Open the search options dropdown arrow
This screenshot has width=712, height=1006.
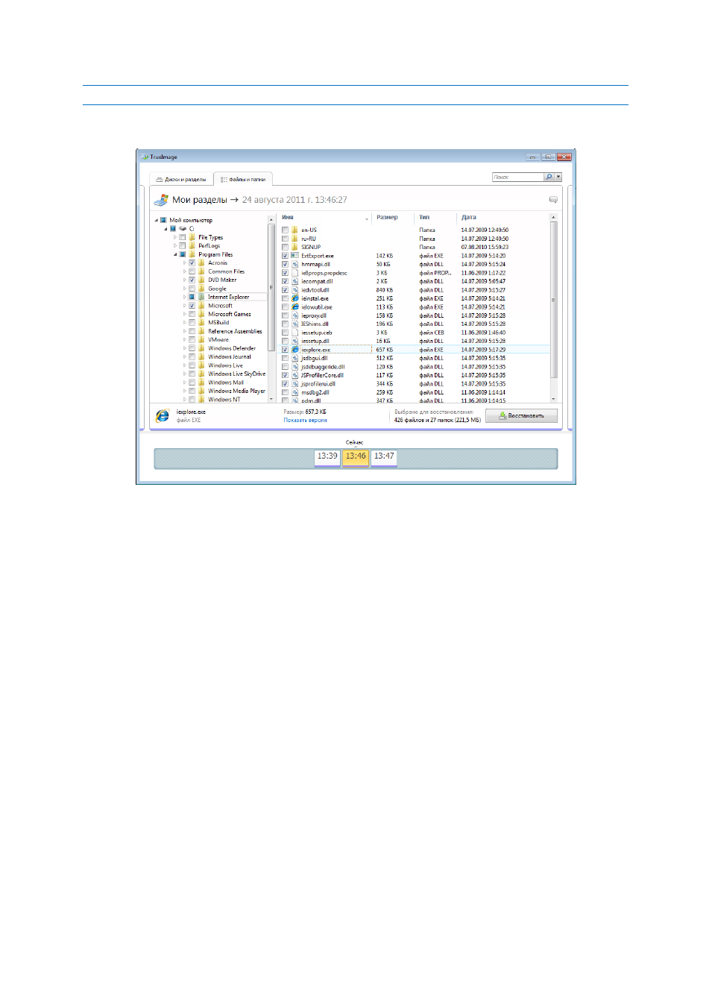tap(558, 177)
